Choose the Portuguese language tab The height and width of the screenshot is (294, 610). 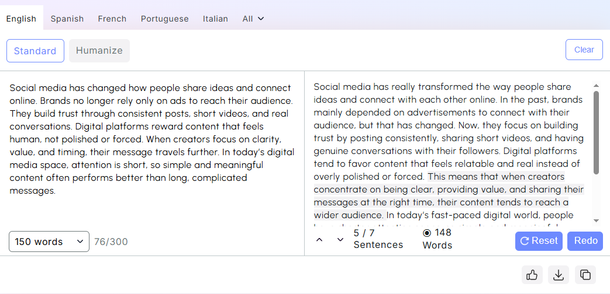pos(165,19)
